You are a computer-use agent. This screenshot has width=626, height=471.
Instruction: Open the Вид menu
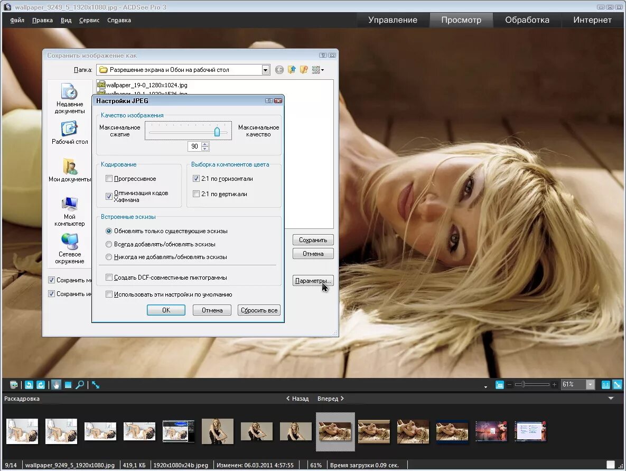66,20
